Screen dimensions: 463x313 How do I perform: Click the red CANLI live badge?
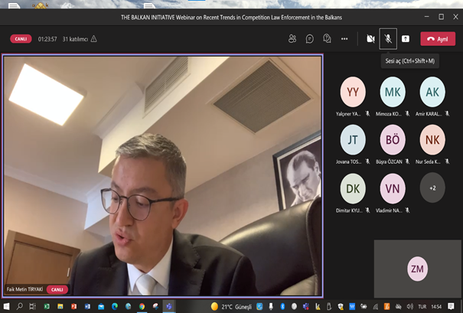(21, 38)
